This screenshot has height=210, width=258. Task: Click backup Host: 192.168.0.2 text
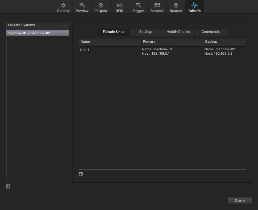pos(218,53)
